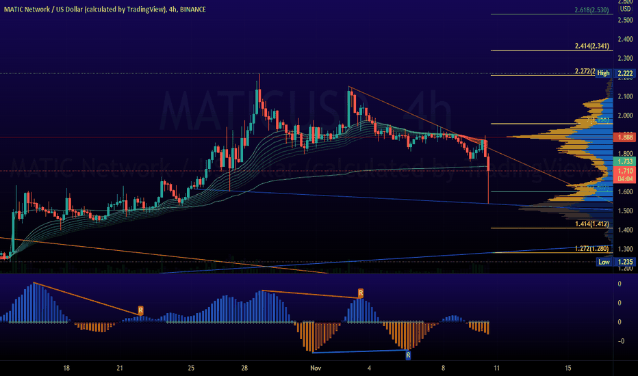Click the Nov label on time axis
Viewport: 638px width, 376px height.
[x=316, y=368]
